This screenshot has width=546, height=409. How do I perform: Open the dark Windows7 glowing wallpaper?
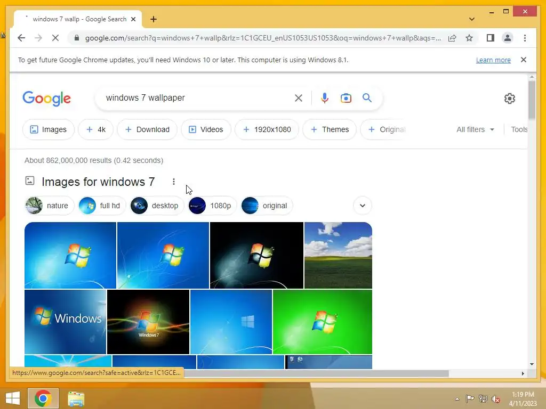pos(148,322)
